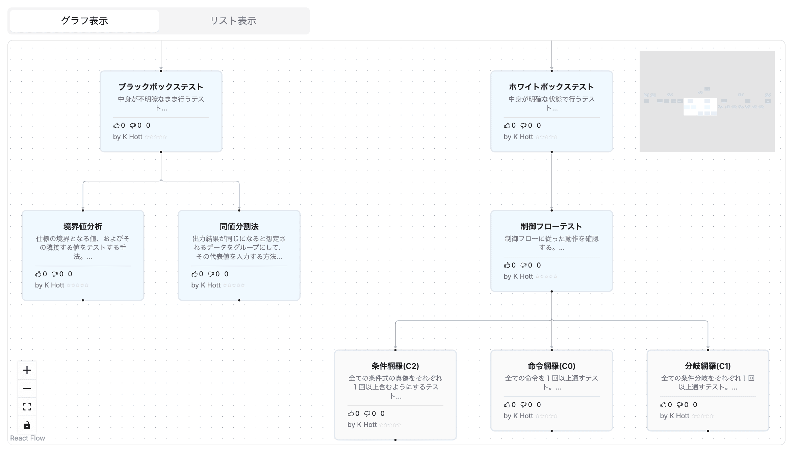This screenshot has width=797, height=452.
Task: Select the グラフ表示 tab
Action: (84, 21)
